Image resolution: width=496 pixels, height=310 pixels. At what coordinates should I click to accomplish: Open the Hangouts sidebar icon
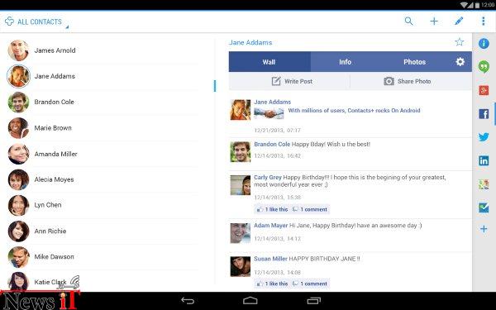tap(484, 67)
